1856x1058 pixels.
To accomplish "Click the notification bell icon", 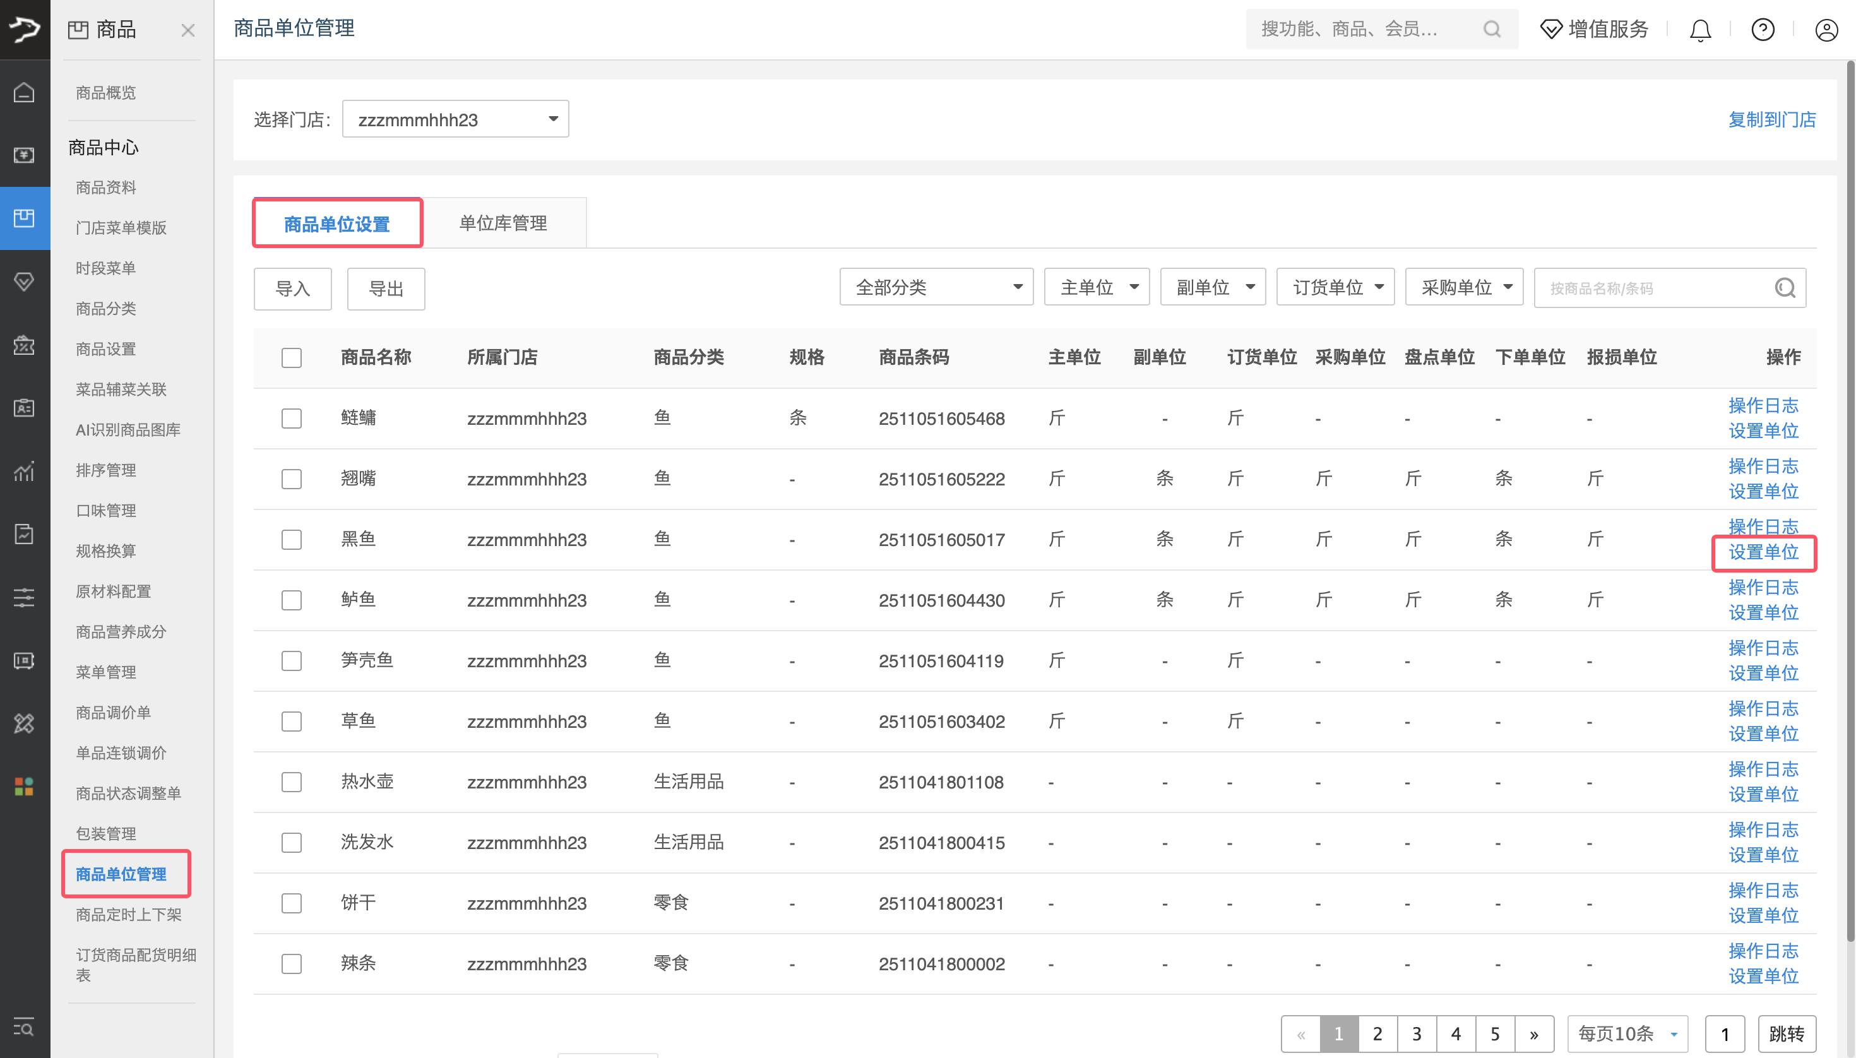I will pos(1700,30).
